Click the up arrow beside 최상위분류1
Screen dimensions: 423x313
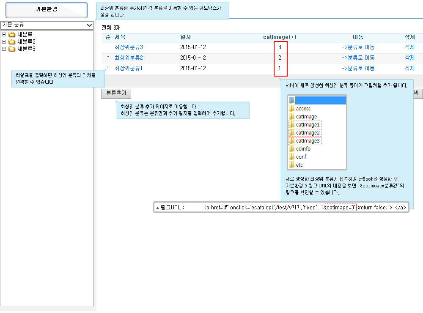[x=108, y=69]
